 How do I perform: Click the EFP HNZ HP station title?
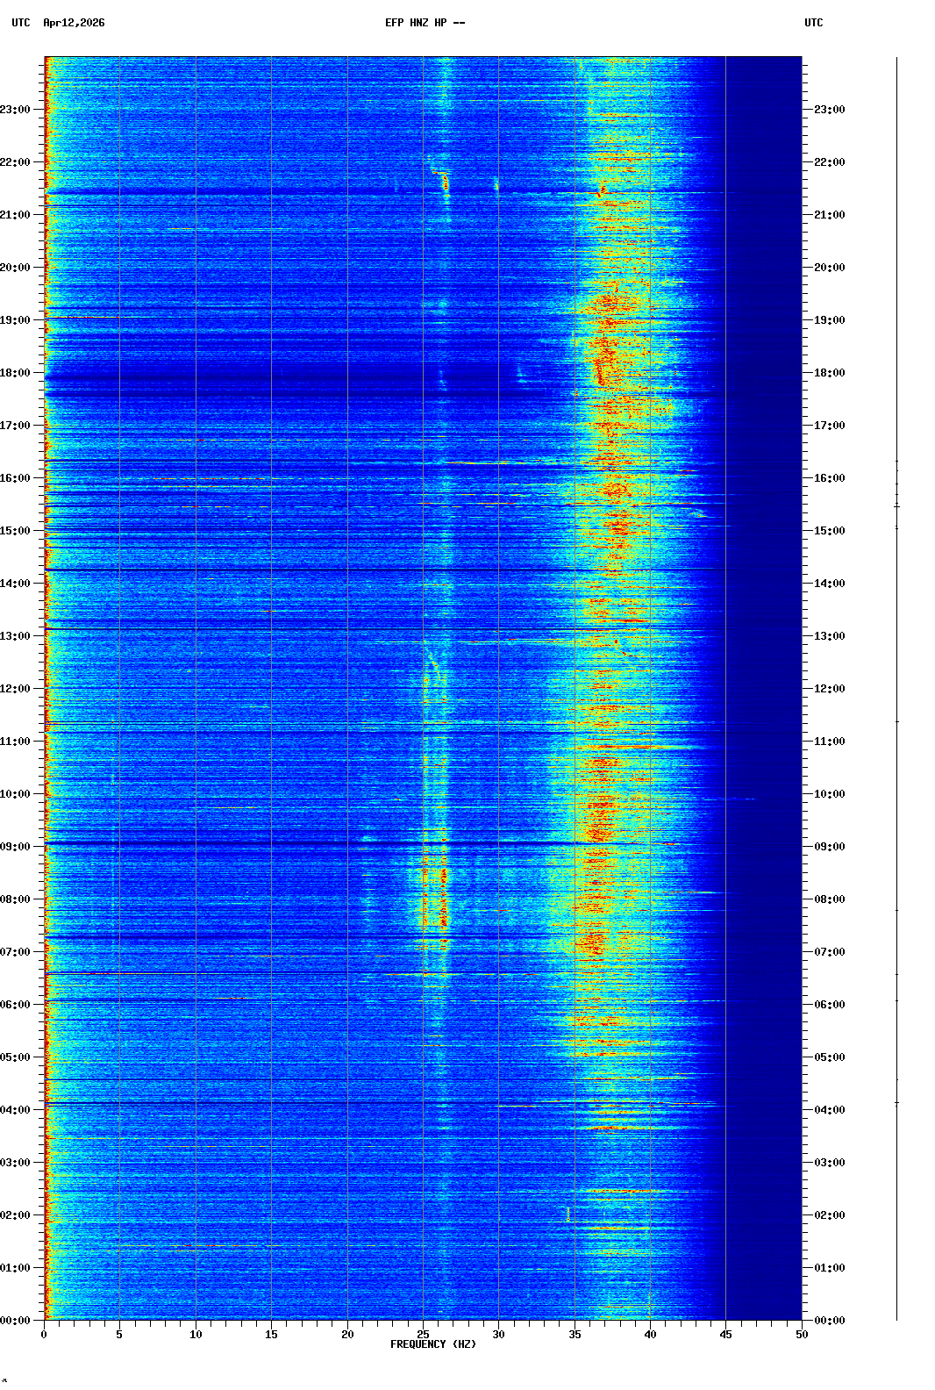(x=425, y=23)
